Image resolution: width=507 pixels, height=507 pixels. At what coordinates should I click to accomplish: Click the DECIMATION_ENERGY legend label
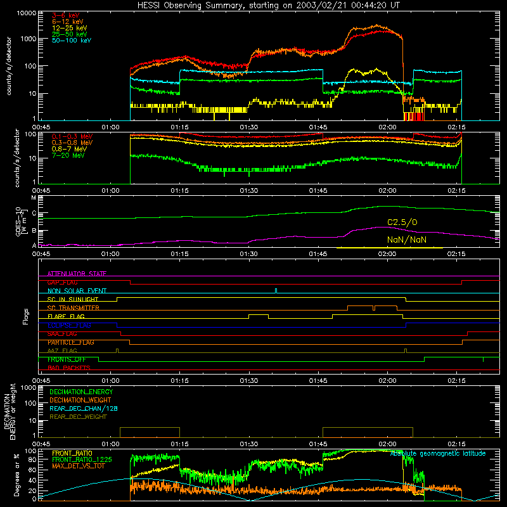pos(81,392)
